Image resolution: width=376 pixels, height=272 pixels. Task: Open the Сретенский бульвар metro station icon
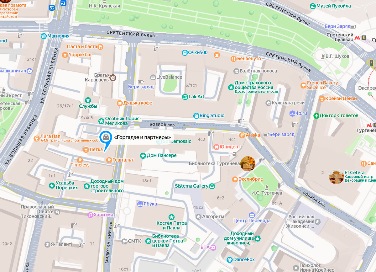357,38
